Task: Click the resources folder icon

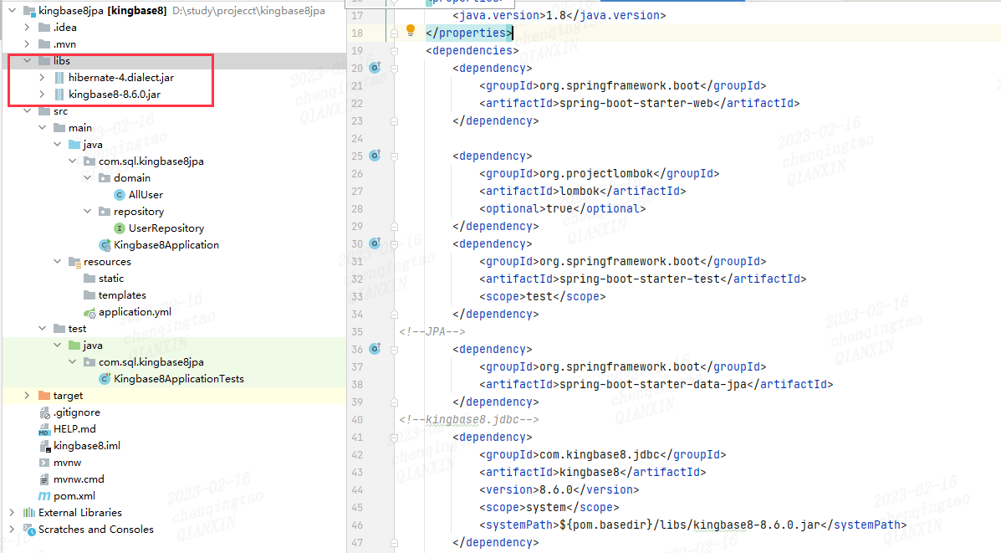Action: point(74,262)
